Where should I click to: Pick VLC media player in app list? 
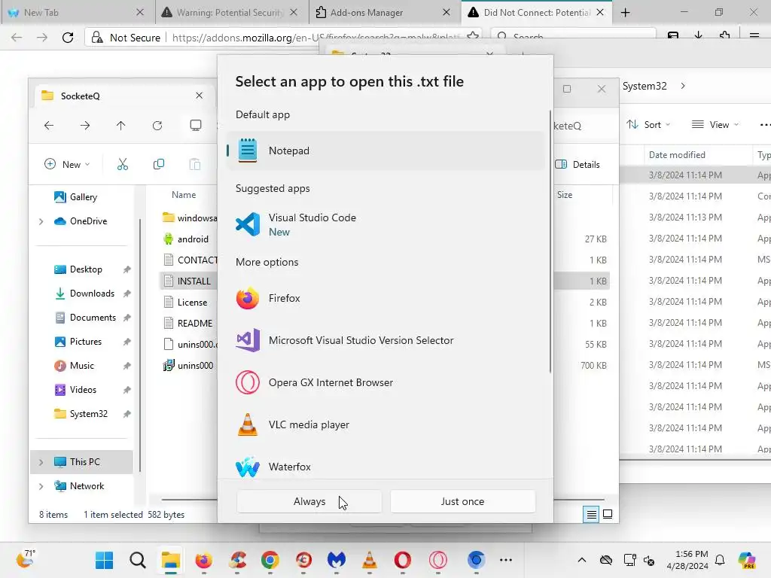(385, 424)
